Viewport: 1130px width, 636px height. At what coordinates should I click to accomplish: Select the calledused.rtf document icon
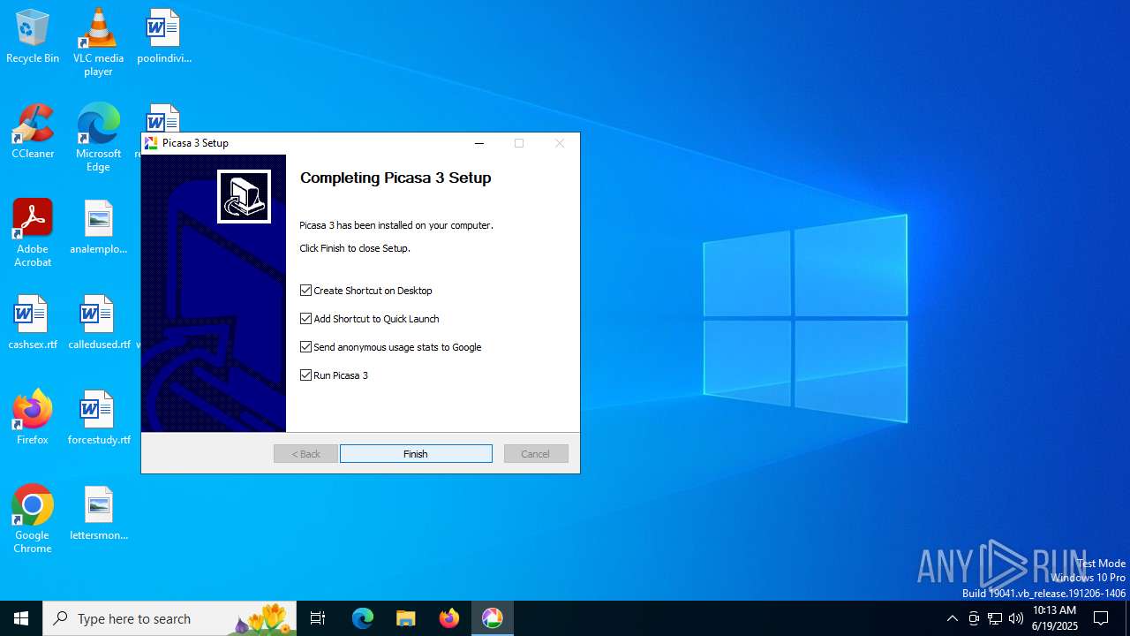point(99,323)
